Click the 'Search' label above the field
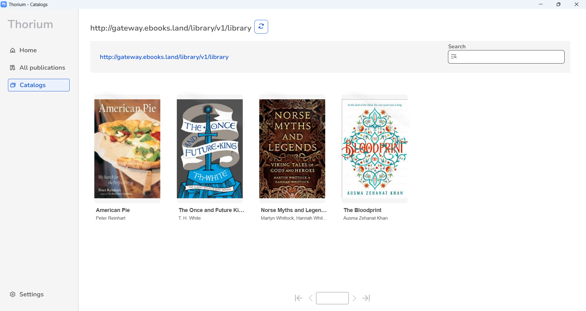This screenshot has width=586, height=311. 457,46
